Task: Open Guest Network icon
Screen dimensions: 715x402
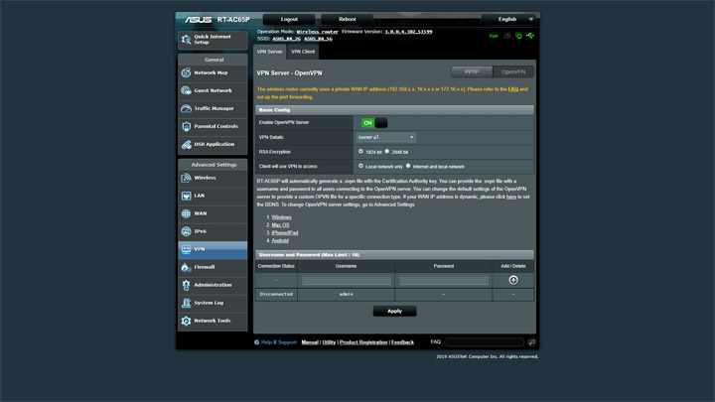Action: [x=186, y=90]
